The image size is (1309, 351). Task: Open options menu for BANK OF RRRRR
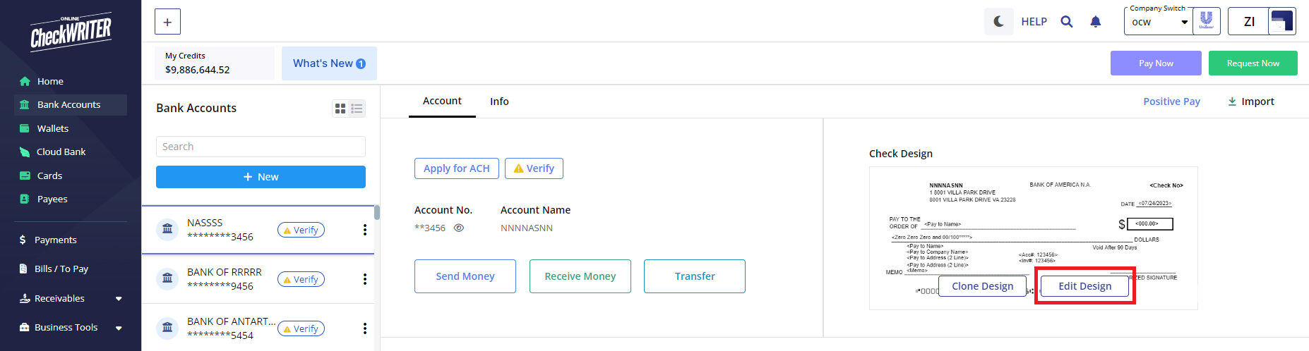tap(364, 279)
